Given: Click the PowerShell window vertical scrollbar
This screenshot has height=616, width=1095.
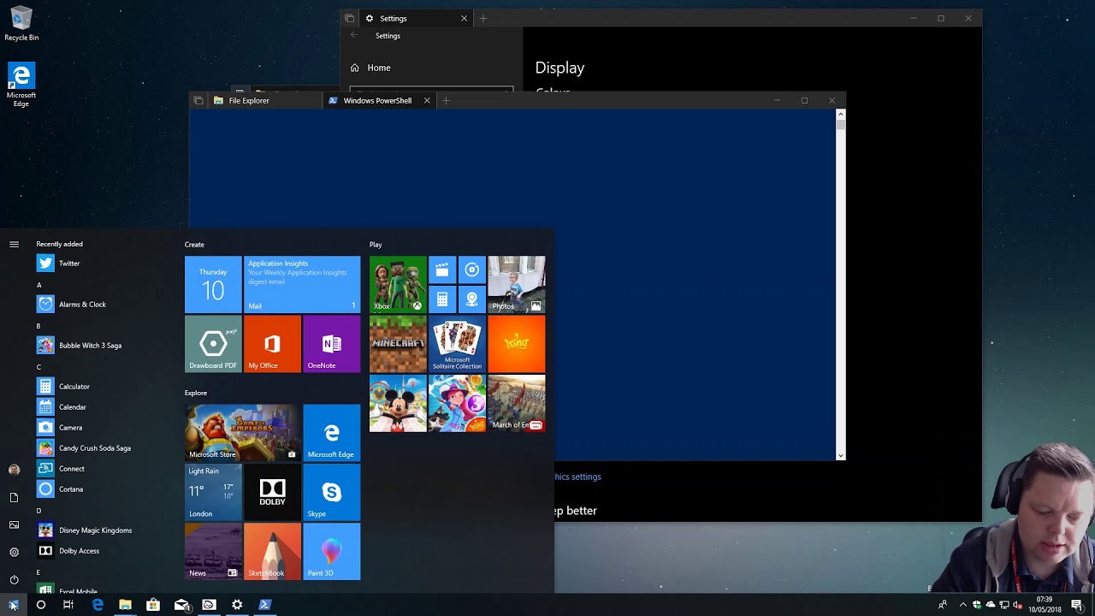Looking at the screenshot, I should point(841,285).
